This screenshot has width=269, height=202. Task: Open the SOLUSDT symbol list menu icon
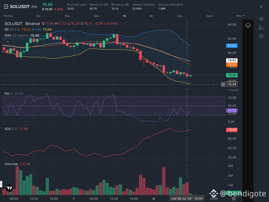(x=6, y=7)
